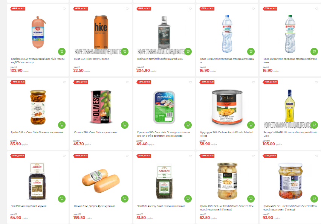
Task: Open De Luxe 280g mushrooms title link
Action: click(227, 208)
